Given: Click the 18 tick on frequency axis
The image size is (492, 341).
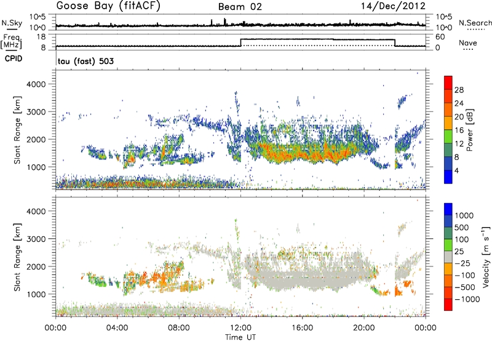Looking at the screenshot, I should (41, 37).
